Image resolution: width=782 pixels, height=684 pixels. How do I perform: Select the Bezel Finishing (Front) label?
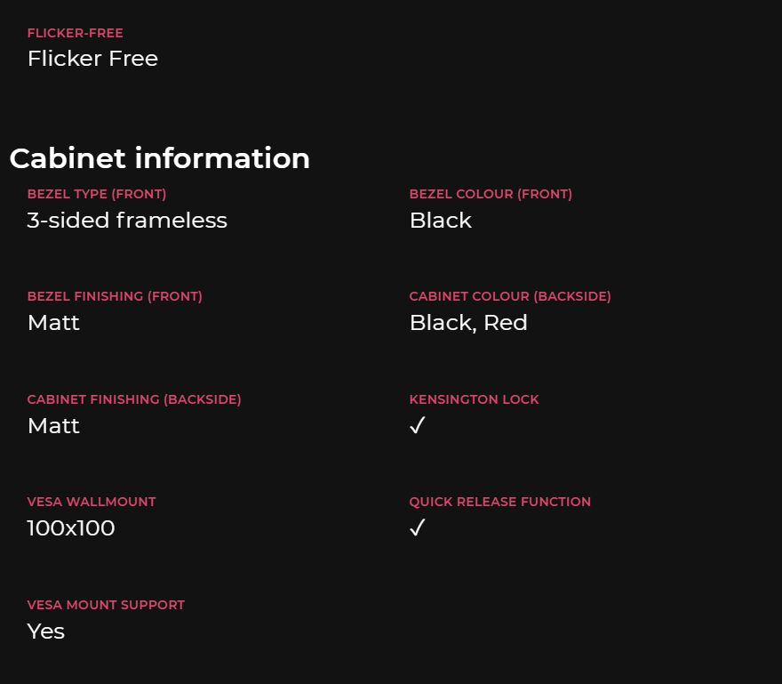(x=115, y=296)
